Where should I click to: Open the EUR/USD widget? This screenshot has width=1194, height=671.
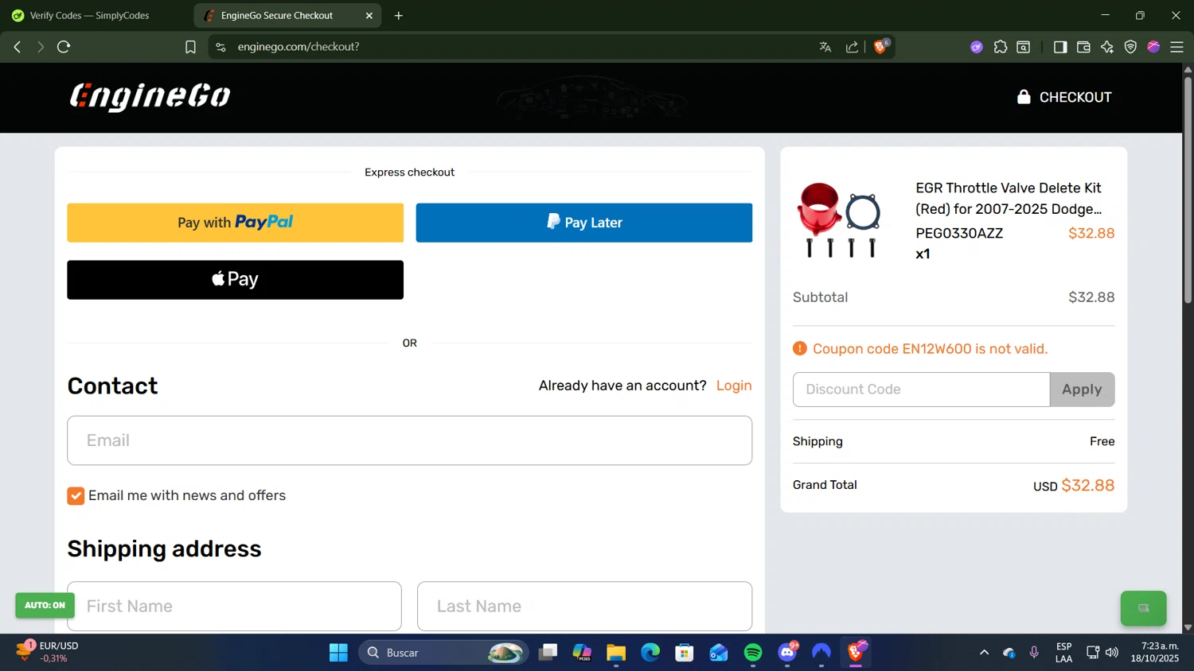[47, 652]
